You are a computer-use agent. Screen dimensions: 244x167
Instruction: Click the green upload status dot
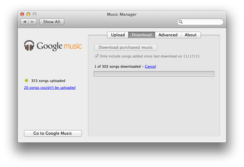coord(26,80)
